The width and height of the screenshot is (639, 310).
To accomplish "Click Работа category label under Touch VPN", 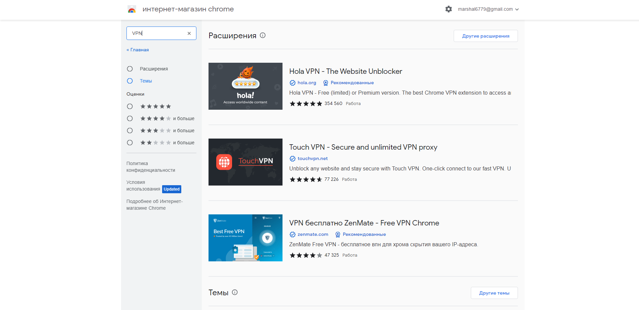I will point(349,179).
